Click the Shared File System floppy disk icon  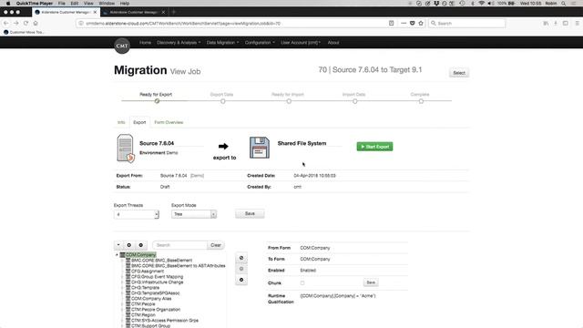coord(260,148)
